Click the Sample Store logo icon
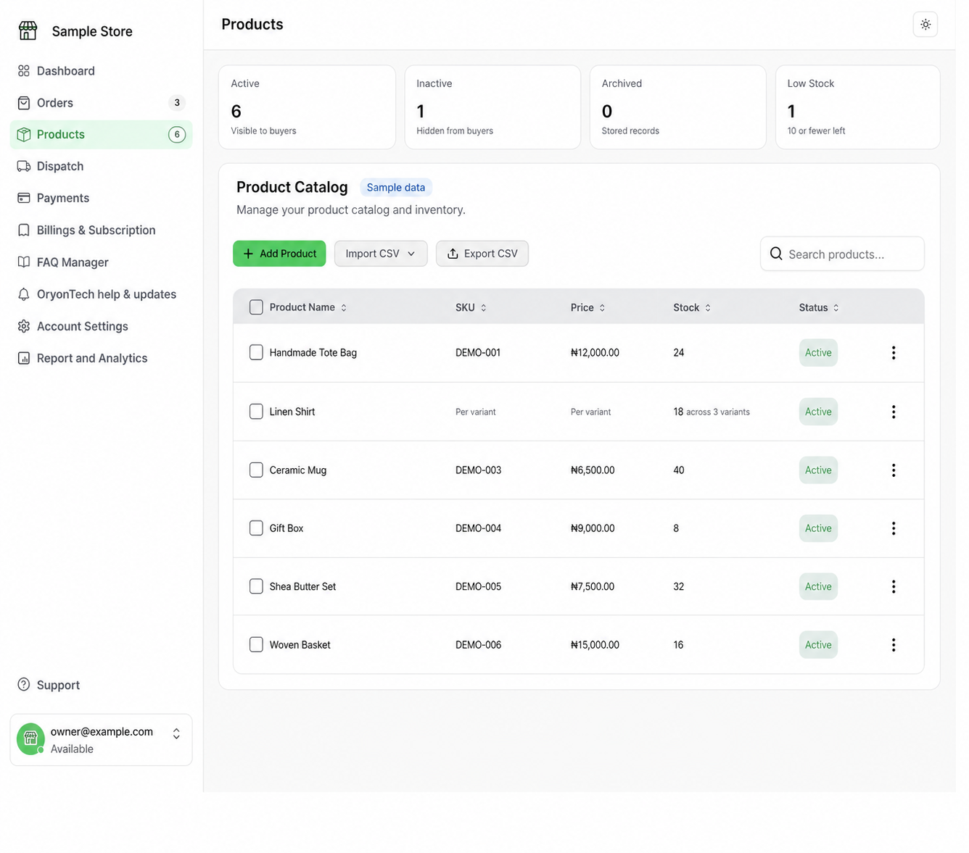969x853 pixels. click(x=28, y=30)
